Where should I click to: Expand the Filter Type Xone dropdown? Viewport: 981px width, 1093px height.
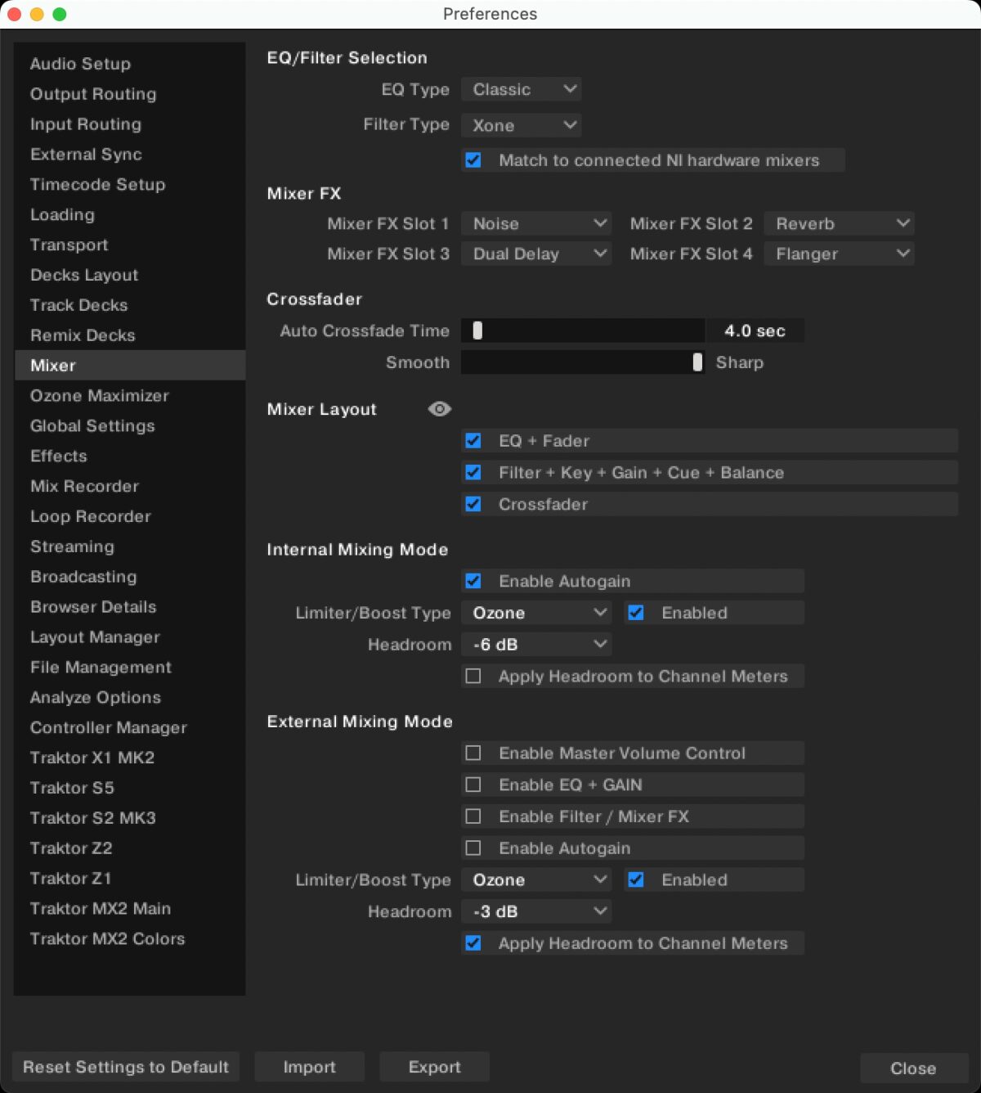(x=521, y=125)
